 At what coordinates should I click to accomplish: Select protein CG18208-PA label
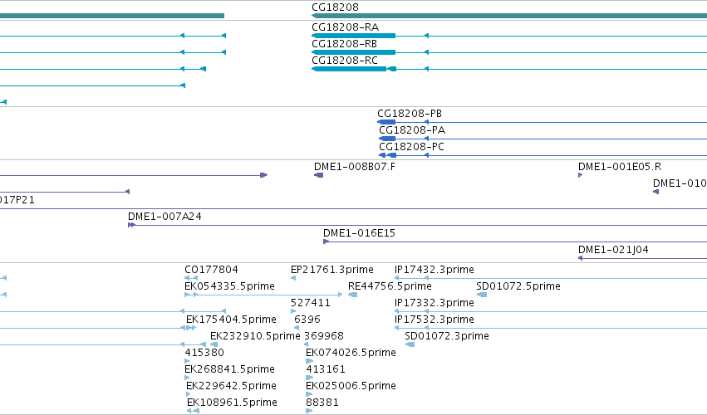(x=412, y=130)
